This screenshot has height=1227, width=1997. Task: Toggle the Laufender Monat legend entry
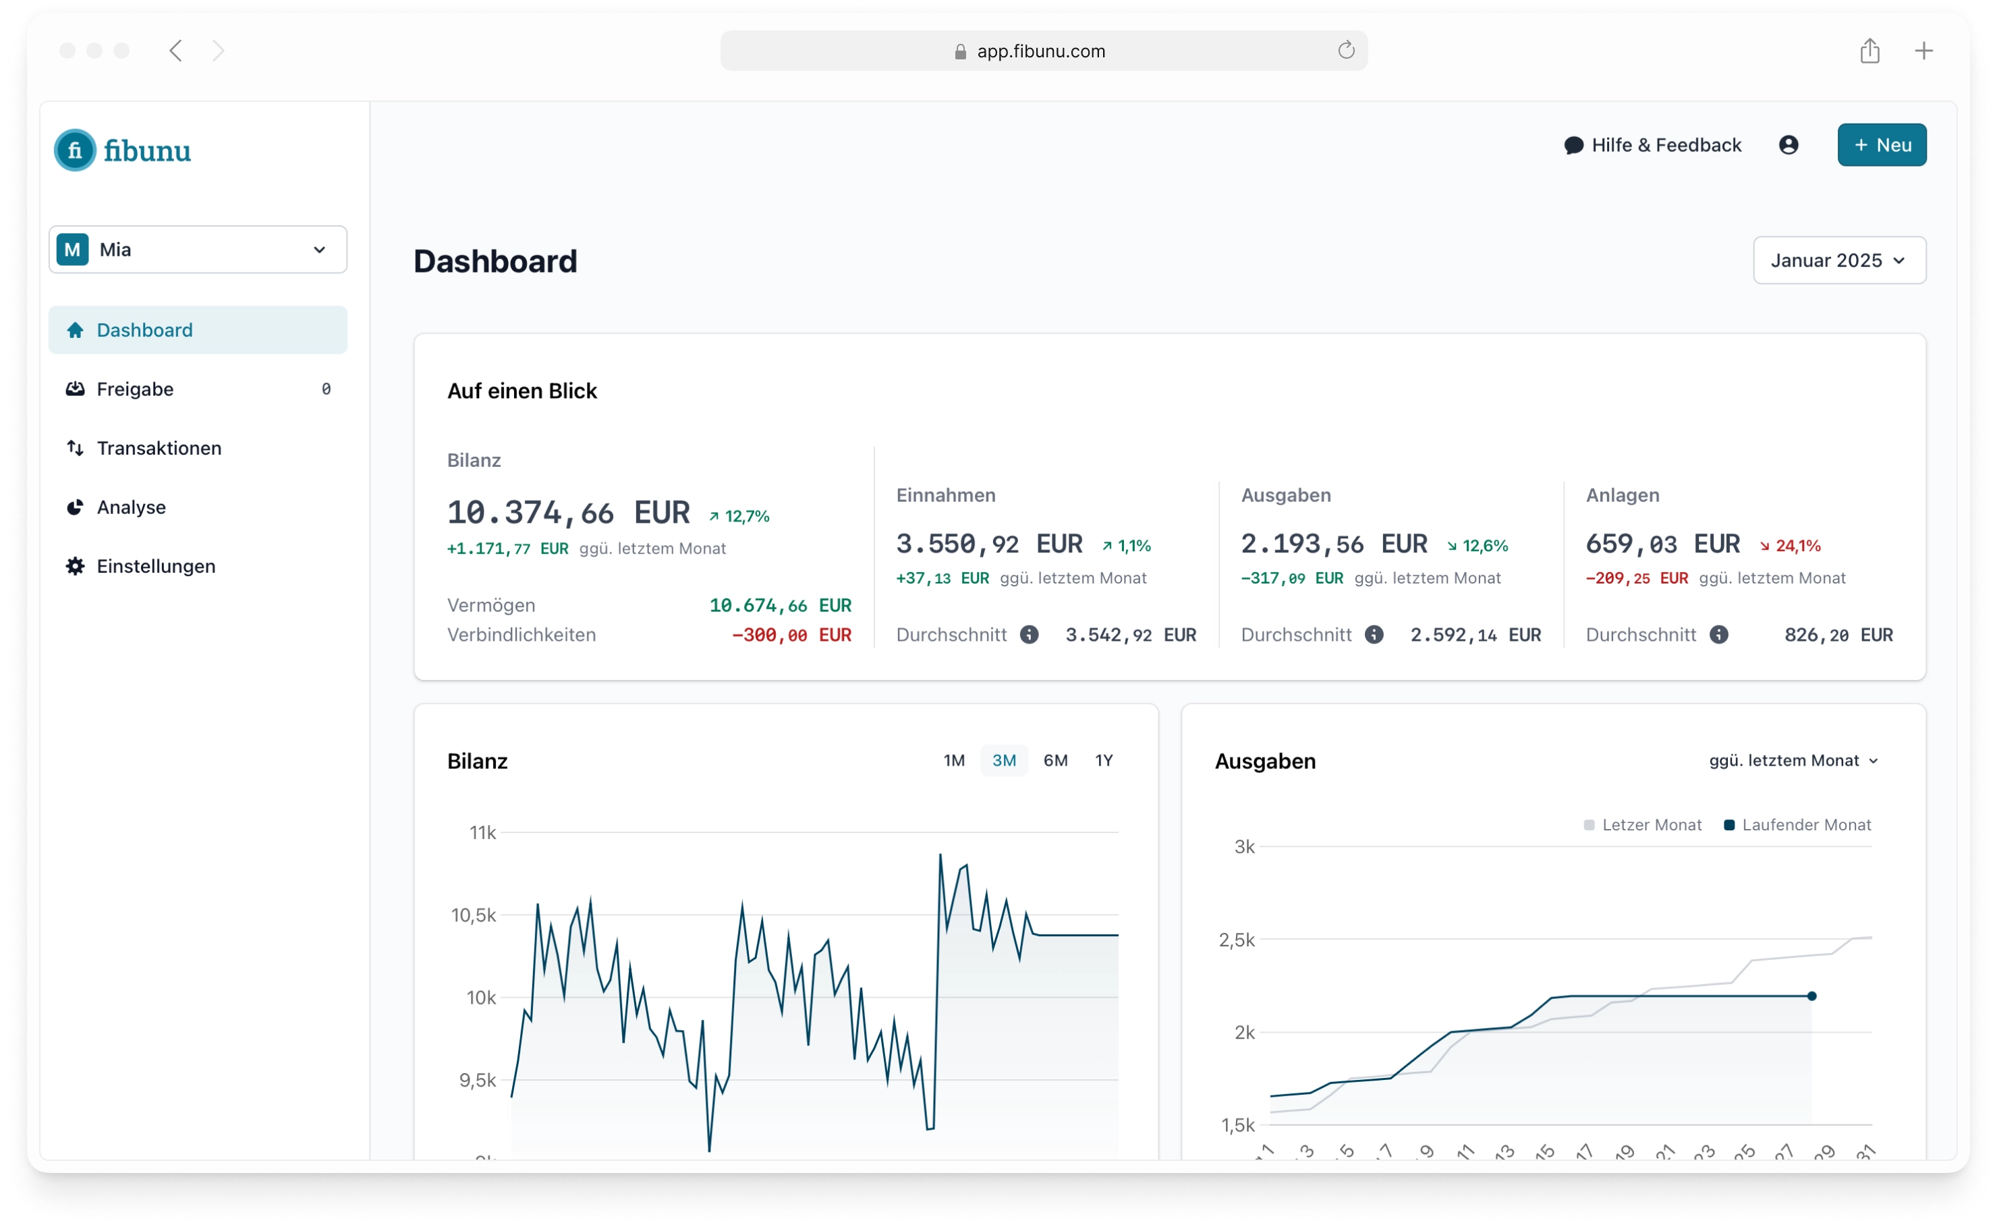pos(1798,825)
